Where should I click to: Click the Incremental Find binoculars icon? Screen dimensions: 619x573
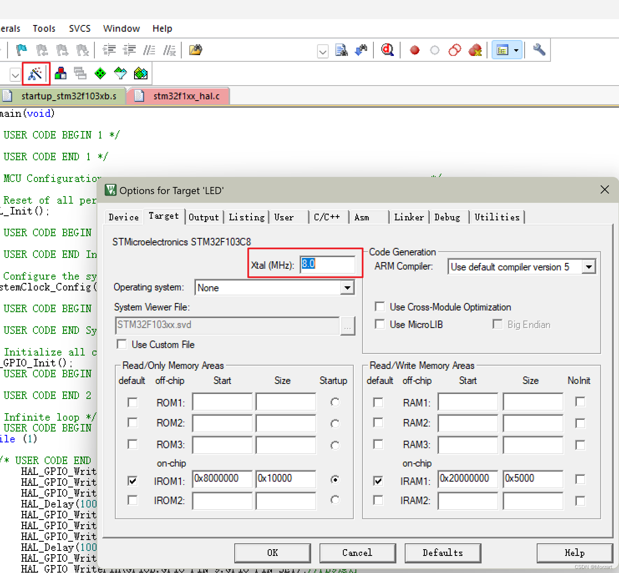click(361, 50)
